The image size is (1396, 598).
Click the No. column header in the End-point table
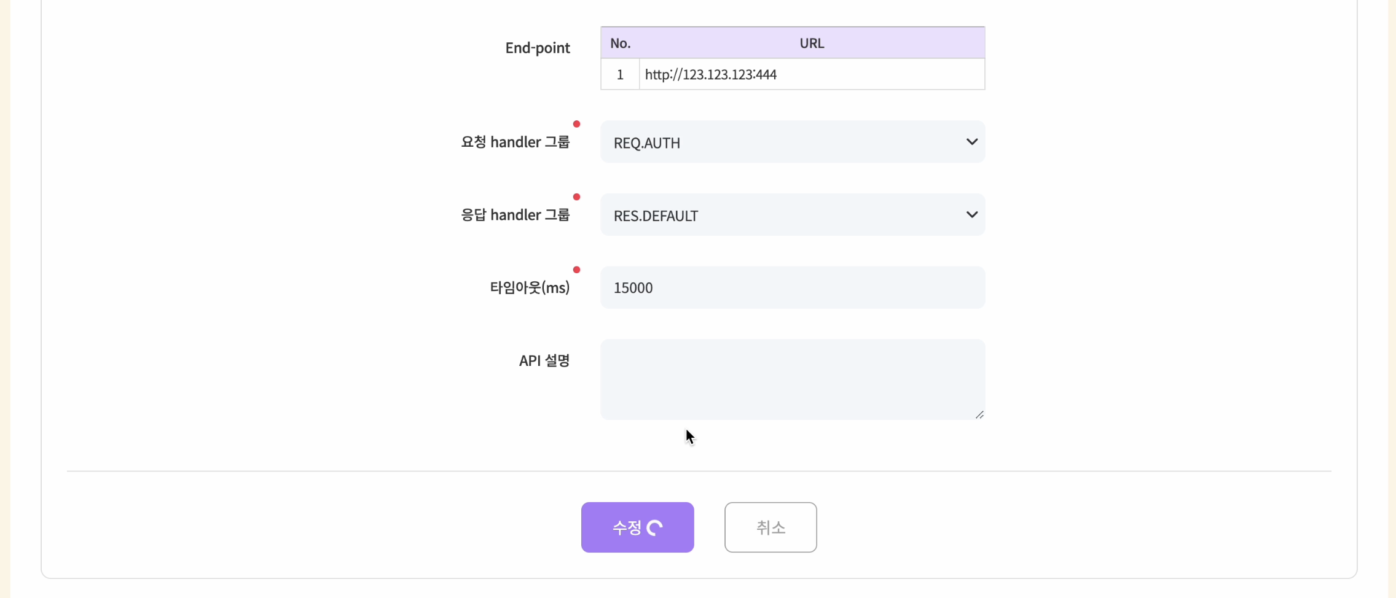tap(620, 43)
